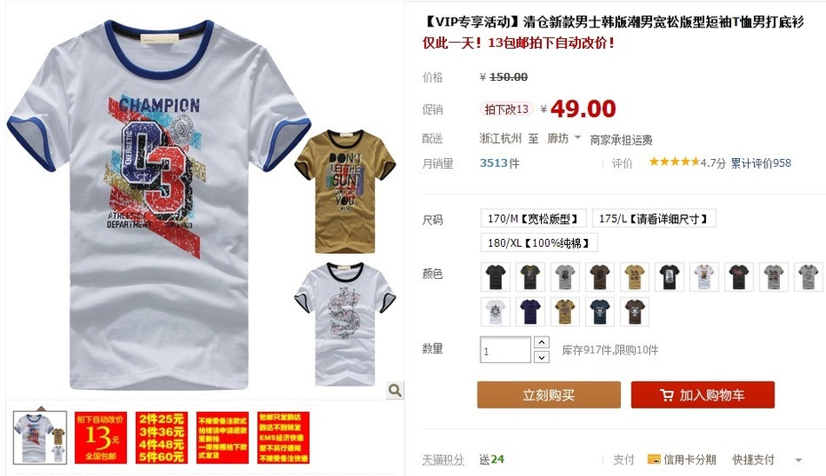Increase quantity with the up arrow
This screenshot has width=826, height=476.
pyautogui.click(x=542, y=342)
